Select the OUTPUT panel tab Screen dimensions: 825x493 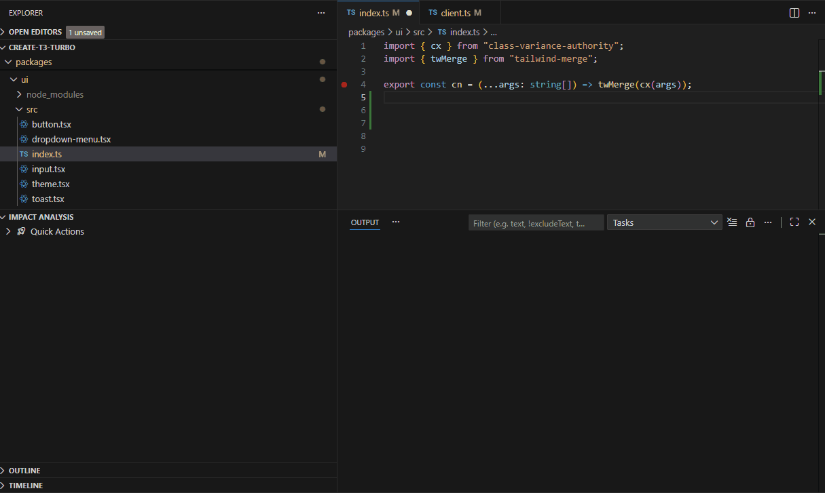(365, 222)
